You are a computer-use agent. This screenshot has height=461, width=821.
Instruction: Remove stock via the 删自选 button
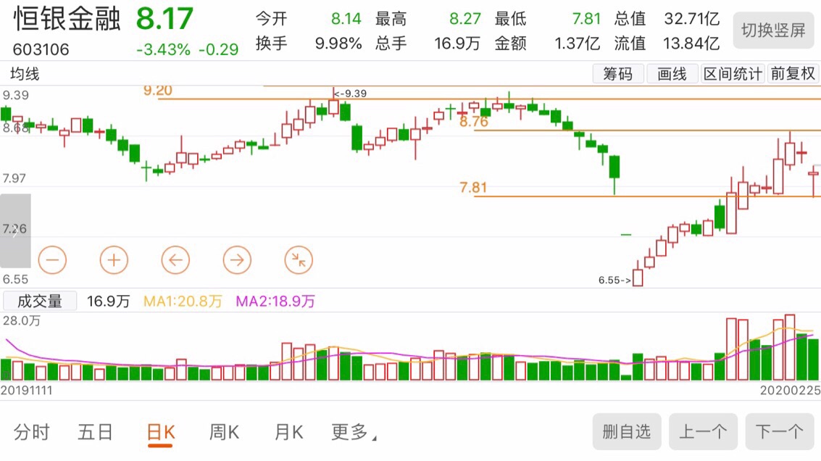coord(626,431)
